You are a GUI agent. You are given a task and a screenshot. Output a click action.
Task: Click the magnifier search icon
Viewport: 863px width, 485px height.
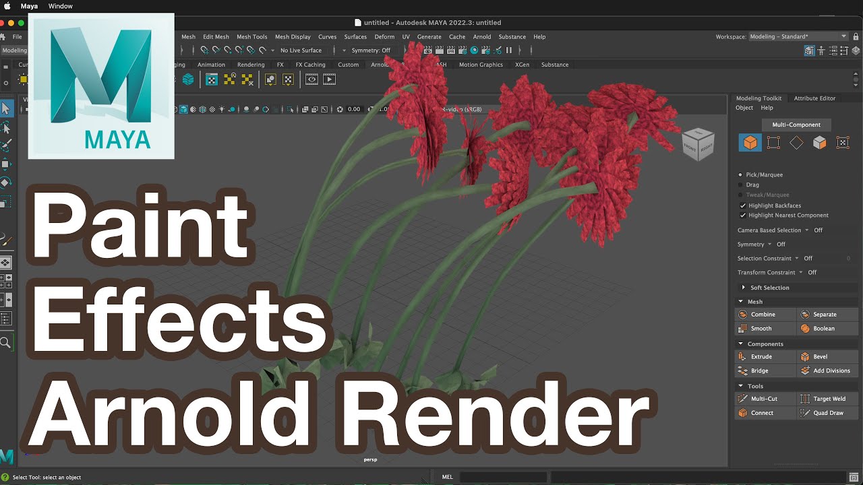pos(5,343)
